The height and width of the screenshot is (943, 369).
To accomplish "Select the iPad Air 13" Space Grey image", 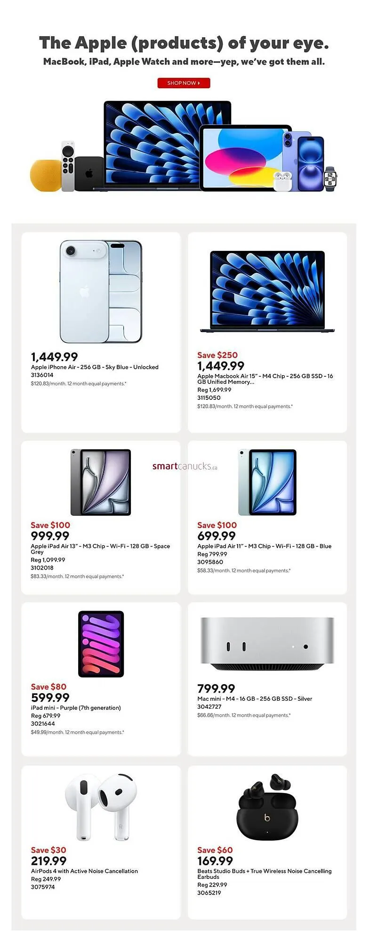I will (x=101, y=482).
